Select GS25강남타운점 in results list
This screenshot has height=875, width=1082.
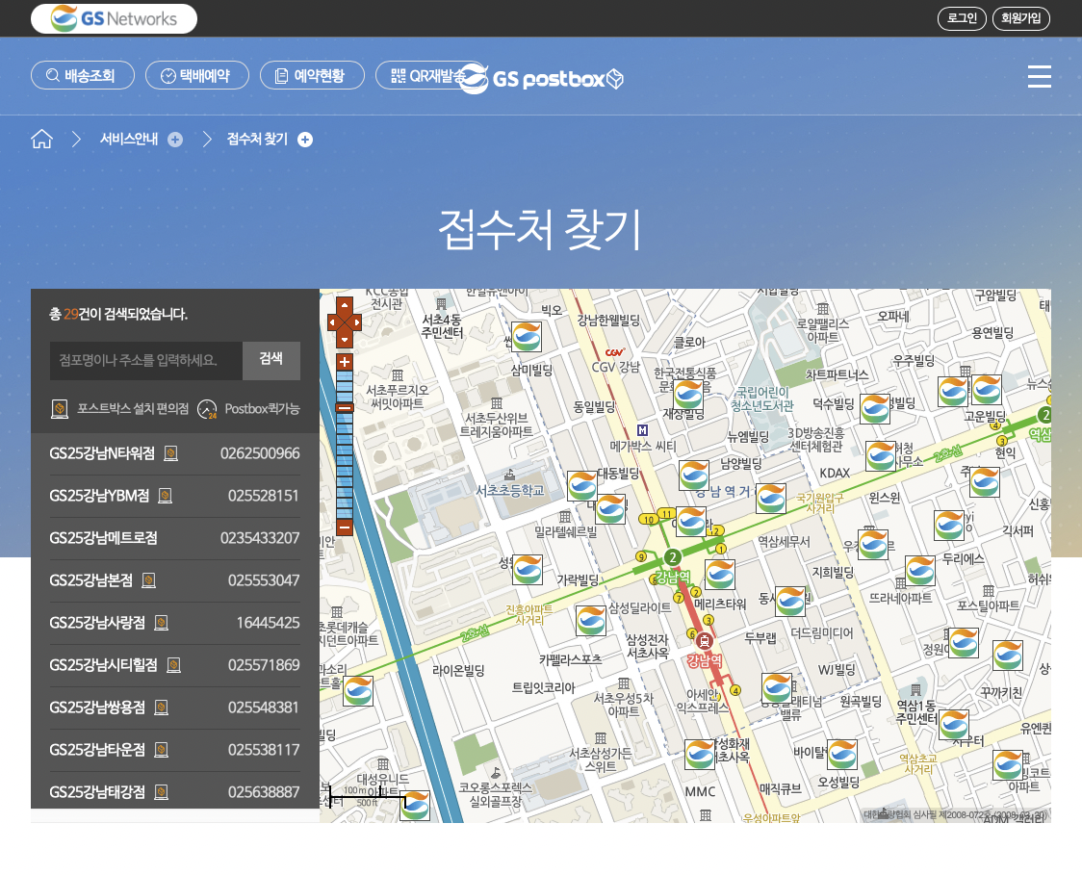(174, 750)
